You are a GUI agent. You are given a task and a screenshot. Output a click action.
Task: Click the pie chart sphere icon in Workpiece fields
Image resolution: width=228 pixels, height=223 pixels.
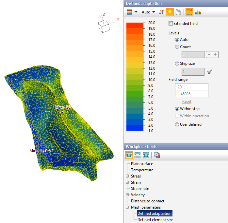pos(157,155)
